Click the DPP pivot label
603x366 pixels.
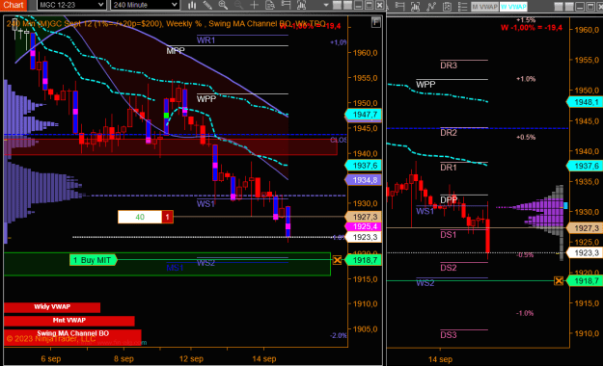point(449,199)
